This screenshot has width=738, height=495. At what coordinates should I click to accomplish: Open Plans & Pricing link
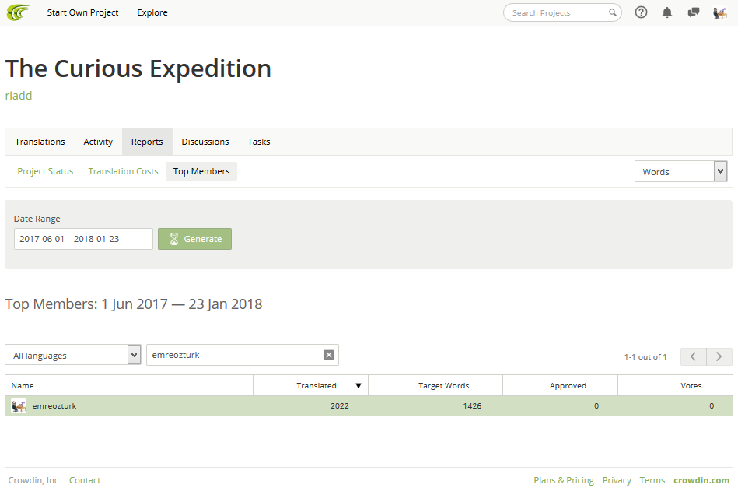point(564,480)
